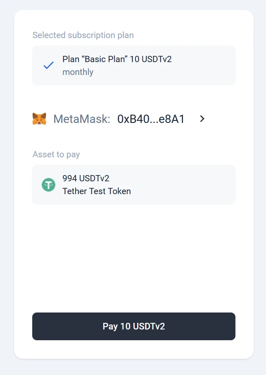The width and height of the screenshot is (266, 375).
Task: Click the Asset to pay heading
Action: pyautogui.click(x=56, y=154)
